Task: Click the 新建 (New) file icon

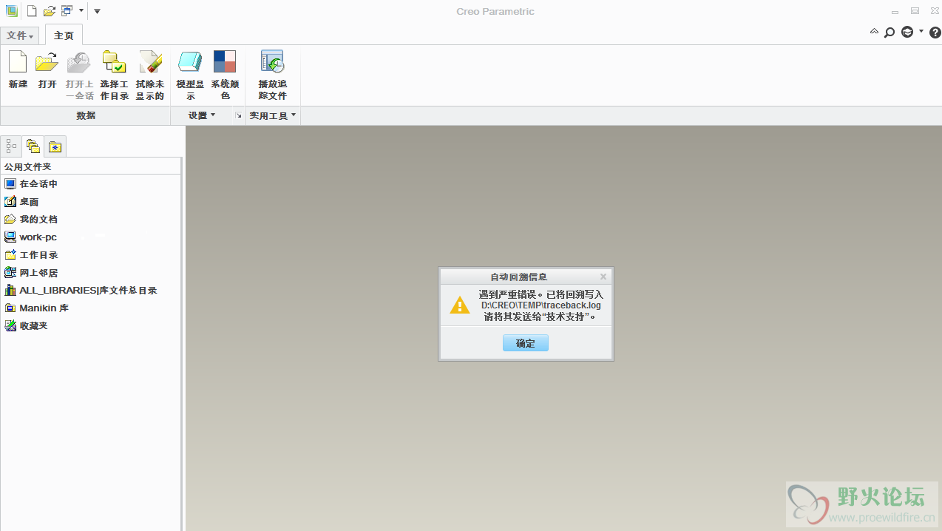Action: click(x=18, y=62)
